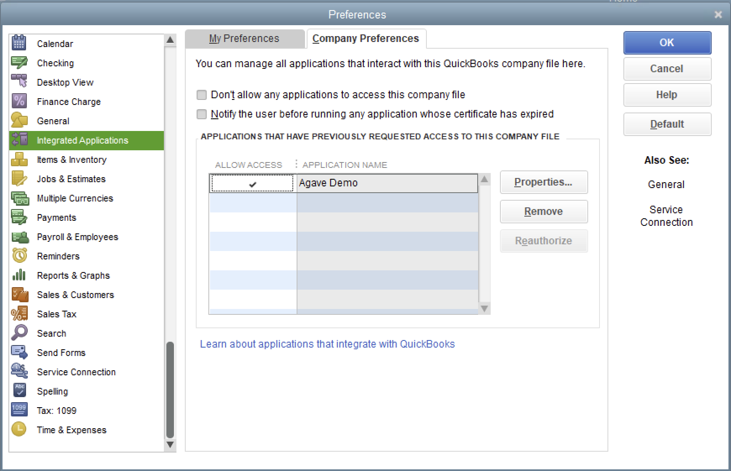This screenshot has height=471, width=731.
Task: Select Checking in the category list
Action: 55,63
